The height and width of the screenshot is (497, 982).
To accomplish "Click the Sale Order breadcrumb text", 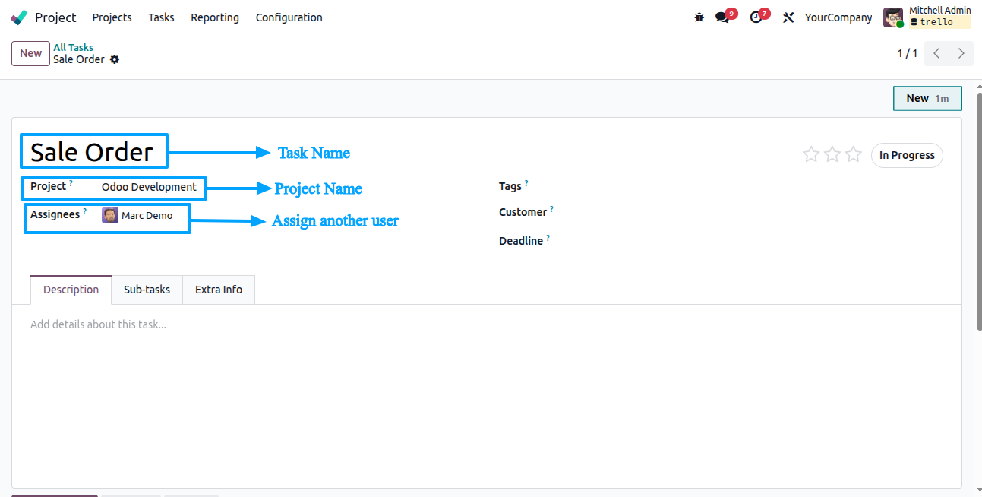I will pos(79,59).
